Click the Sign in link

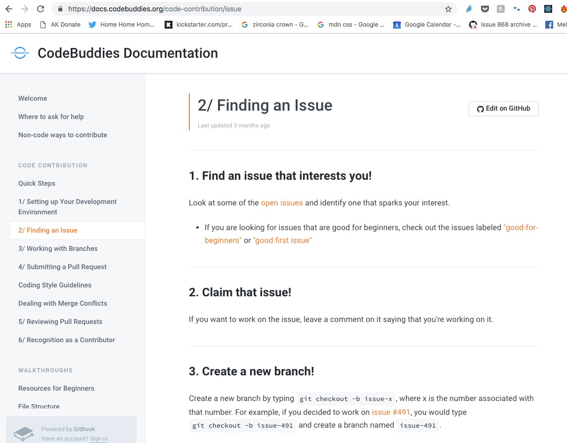[x=99, y=439]
